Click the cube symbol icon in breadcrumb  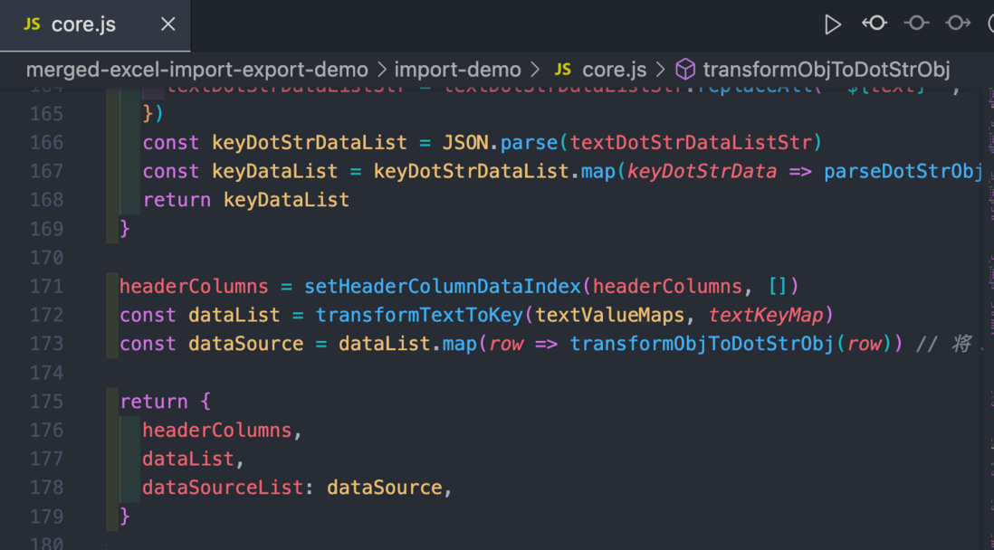(x=685, y=70)
